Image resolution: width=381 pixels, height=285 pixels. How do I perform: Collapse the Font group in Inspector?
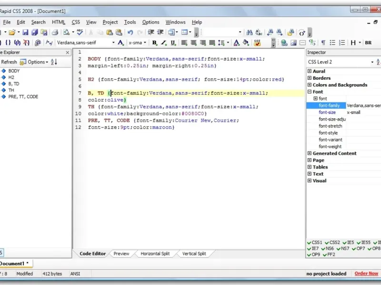tap(309, 92)
